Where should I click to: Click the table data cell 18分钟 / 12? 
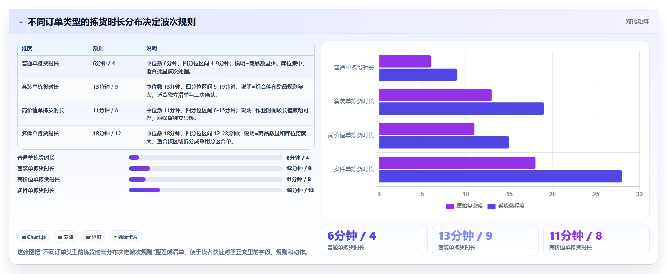click(107, 134)
